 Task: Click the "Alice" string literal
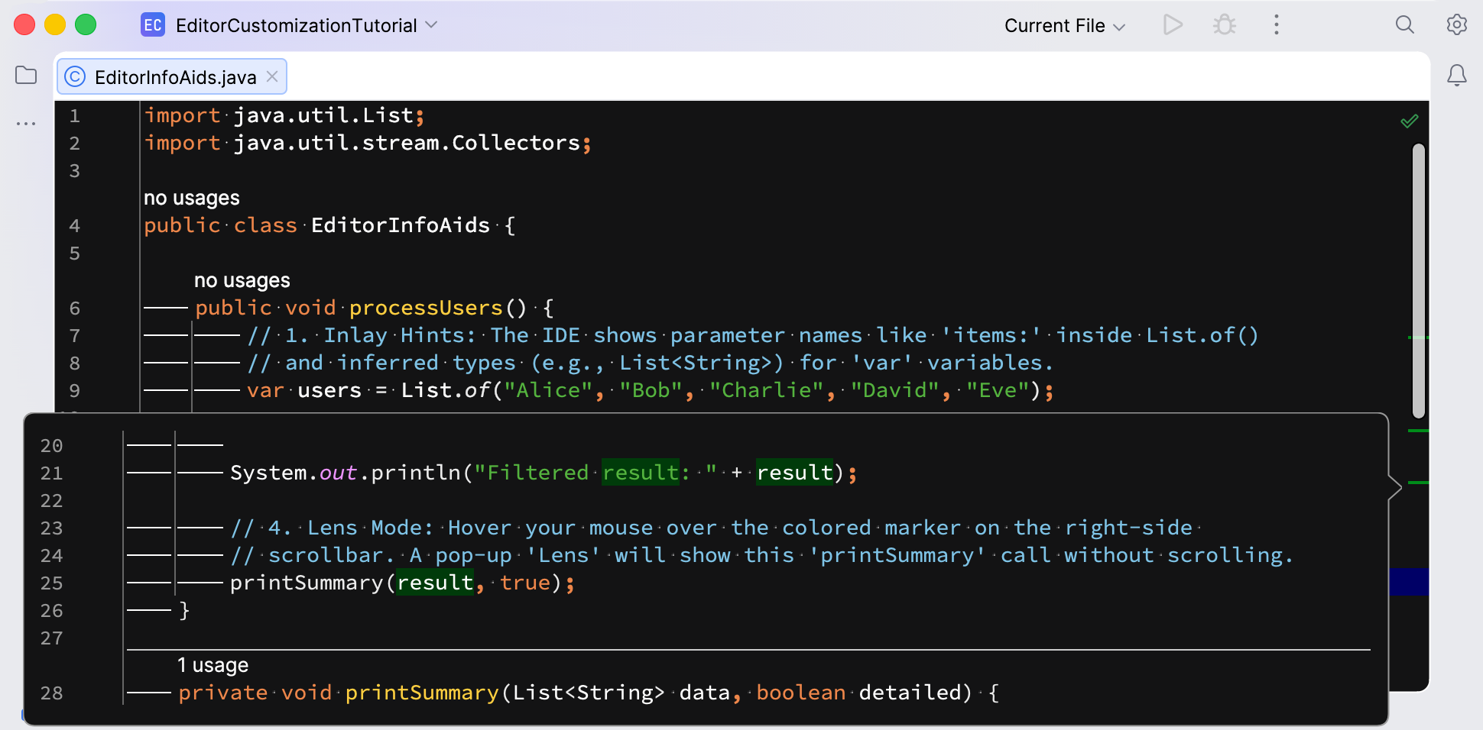(547, 391)
